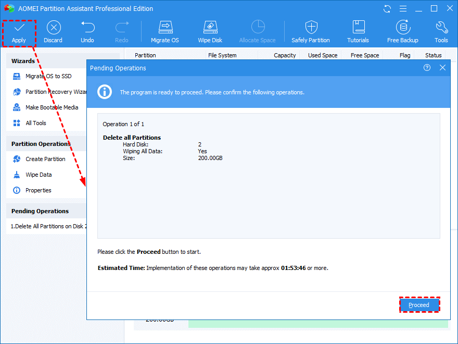Choose Create Partition operation
The width and height of the screenshot is (458, 344).
tap(39, 159)
